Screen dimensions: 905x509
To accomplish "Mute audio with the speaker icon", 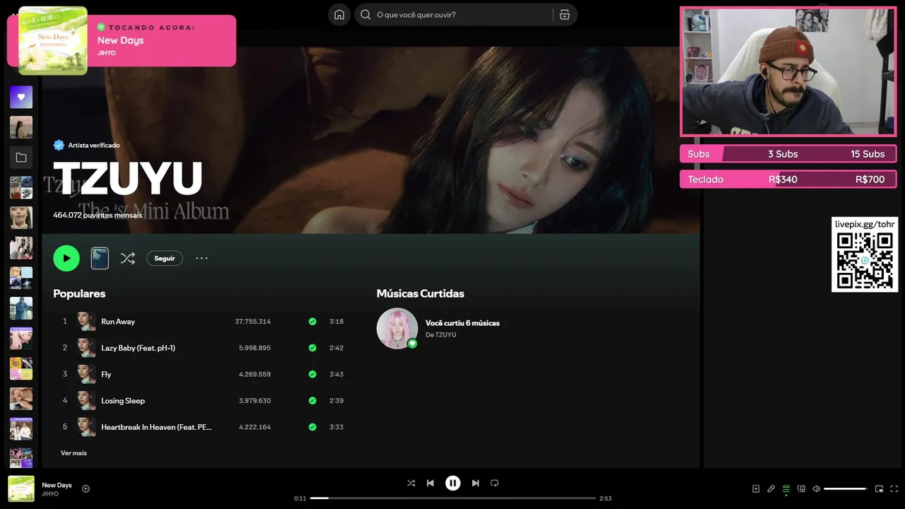I will pyautogui.click(x=816, y=488).
